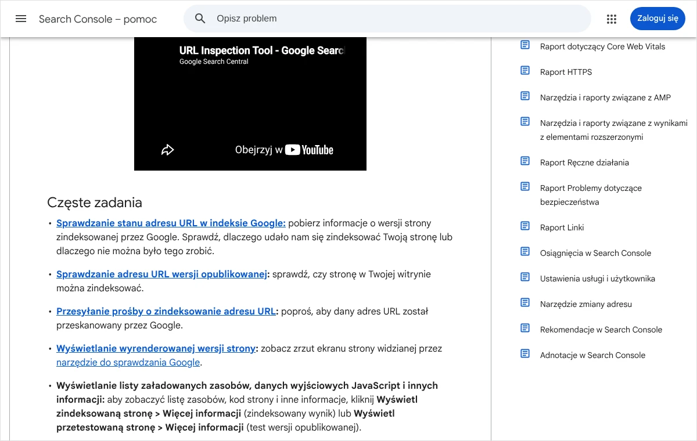
Task: Open Sprawdzanie adresu URL wersji opublikowanej link
Action: point(161,274)
